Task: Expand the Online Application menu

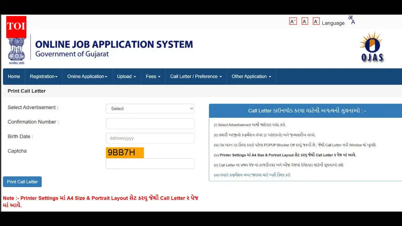Action: (x=87, y=76)
